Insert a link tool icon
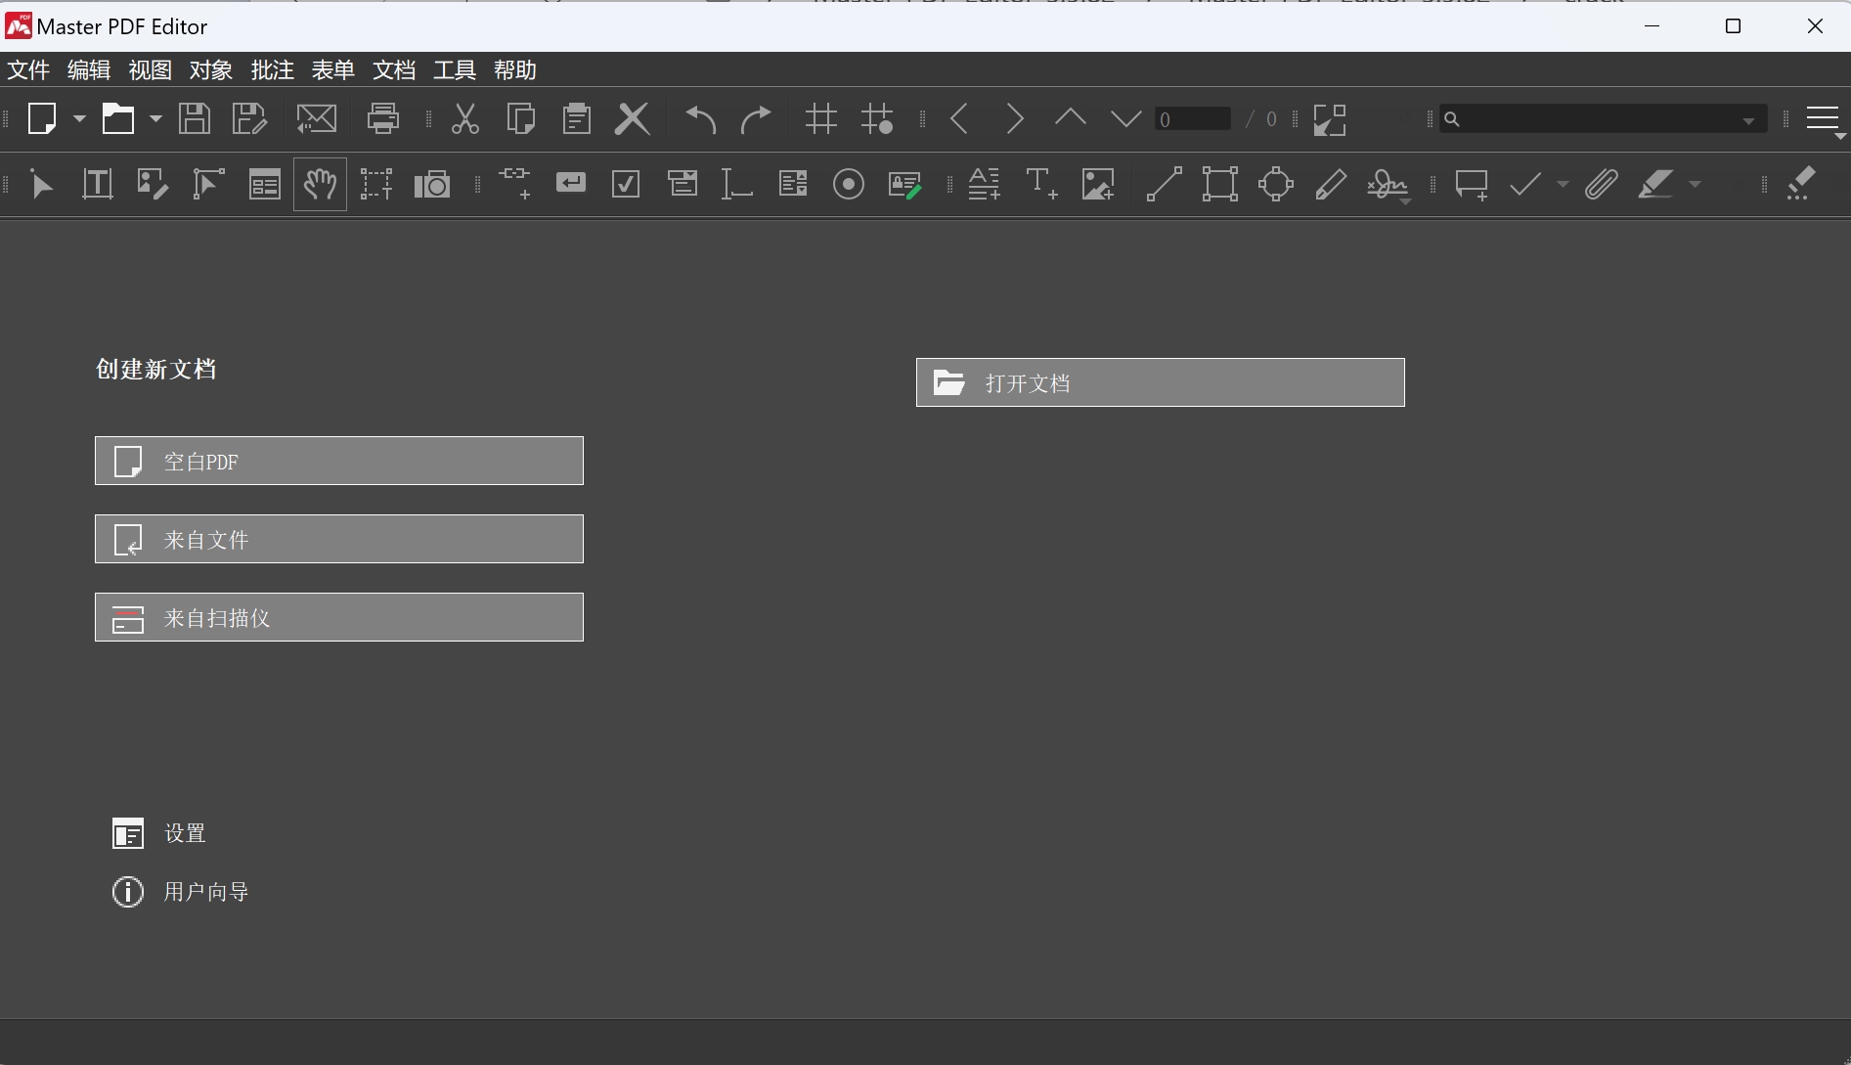This screenshot has height=1065, width=1851. pos(514,184)
